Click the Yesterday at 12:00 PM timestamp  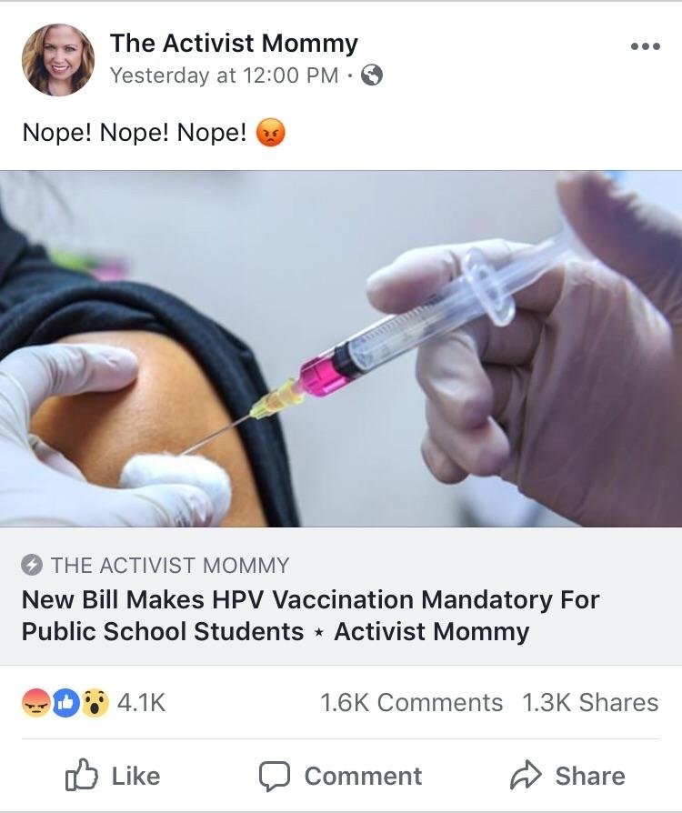tap(224, 75)
